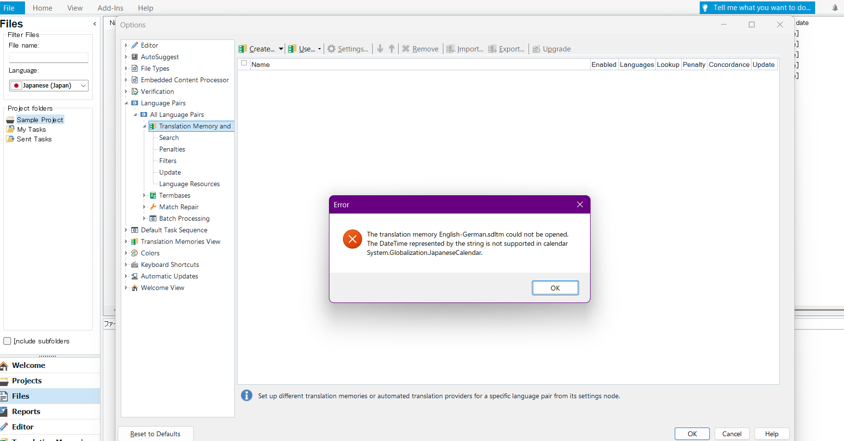Image resolution: width=844 pixels, height=441 pixels.
Task: Open the Add-Ins menu
Action: click(x=110, y=8)
